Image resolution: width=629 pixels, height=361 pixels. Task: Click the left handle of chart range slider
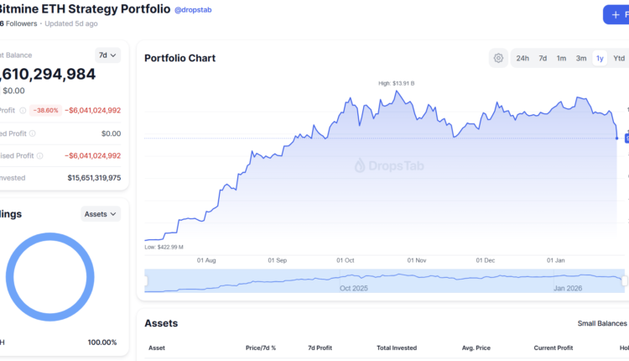click(146, 281)
